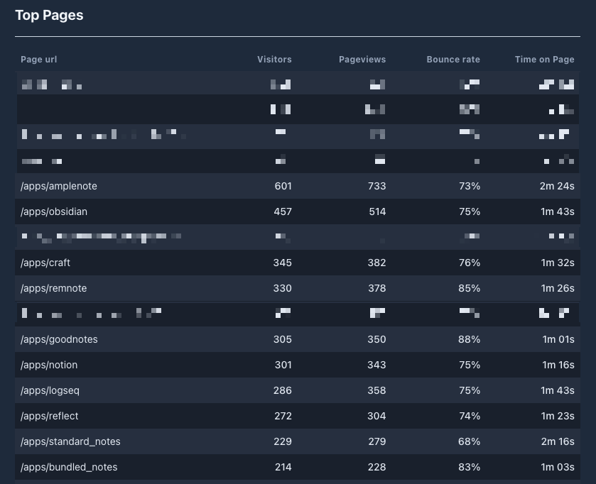Click the Pageviews column header
The width and height of the screenshot is (596, 484).
[x=362, y=60]
